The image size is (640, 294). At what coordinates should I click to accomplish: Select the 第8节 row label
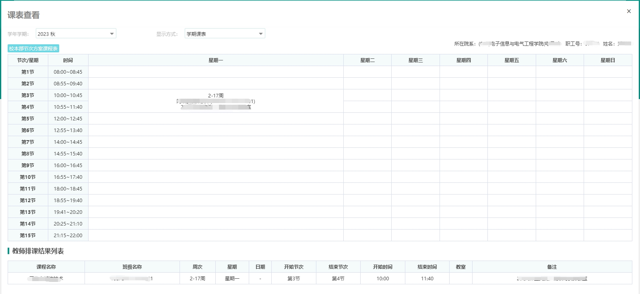tap(28, 153)
